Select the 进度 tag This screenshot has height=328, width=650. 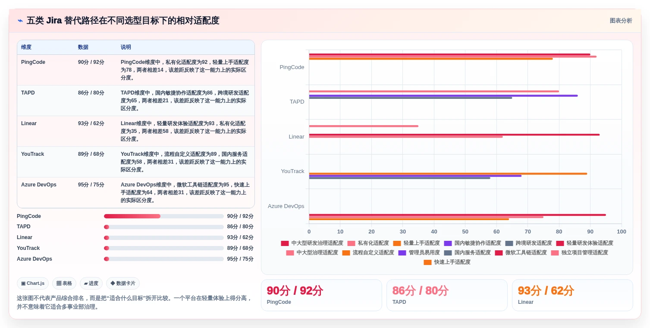91,284
